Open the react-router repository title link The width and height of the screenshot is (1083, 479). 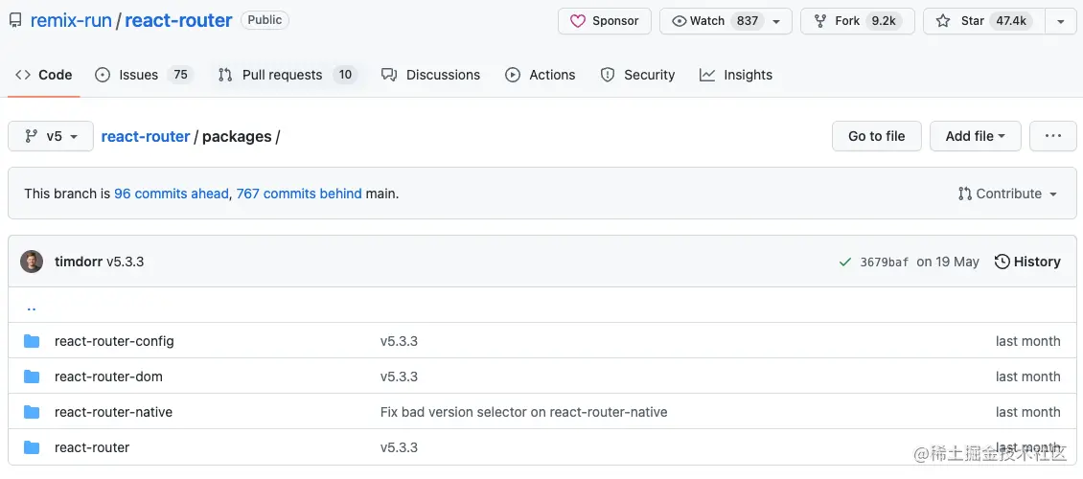pyautogui.click(x=178, y=21)
